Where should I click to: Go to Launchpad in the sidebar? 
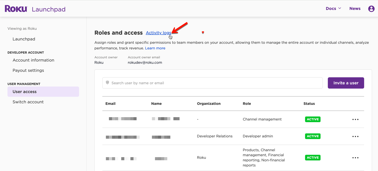tap(24, 39)
